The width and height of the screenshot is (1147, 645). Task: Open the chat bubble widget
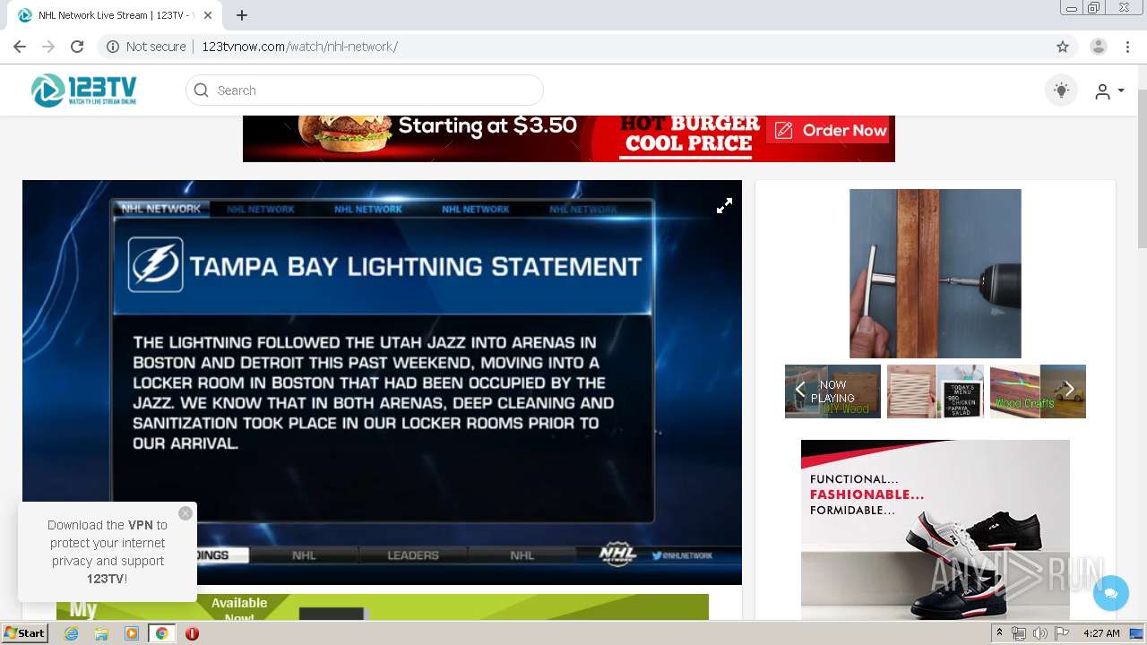[1111, 593]
